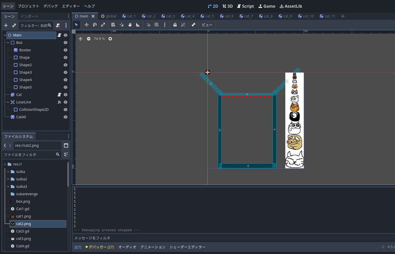Toggle visibility of Shape3

[66, 72]
